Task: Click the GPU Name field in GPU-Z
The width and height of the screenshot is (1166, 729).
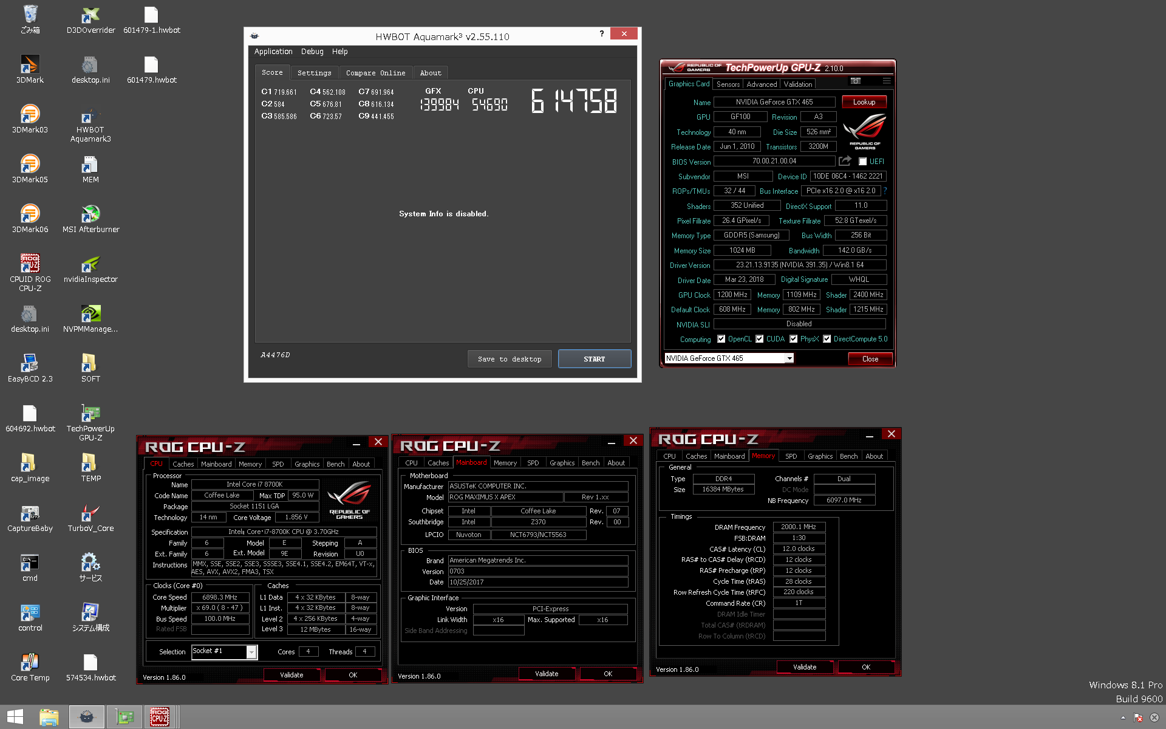Action: (x=774, y=102)
